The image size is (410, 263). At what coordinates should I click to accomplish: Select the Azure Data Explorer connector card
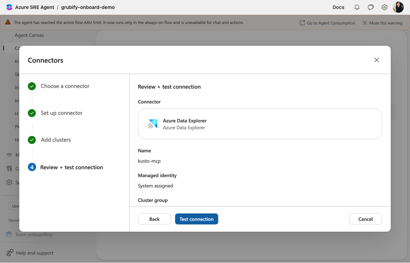click(260, 124)
